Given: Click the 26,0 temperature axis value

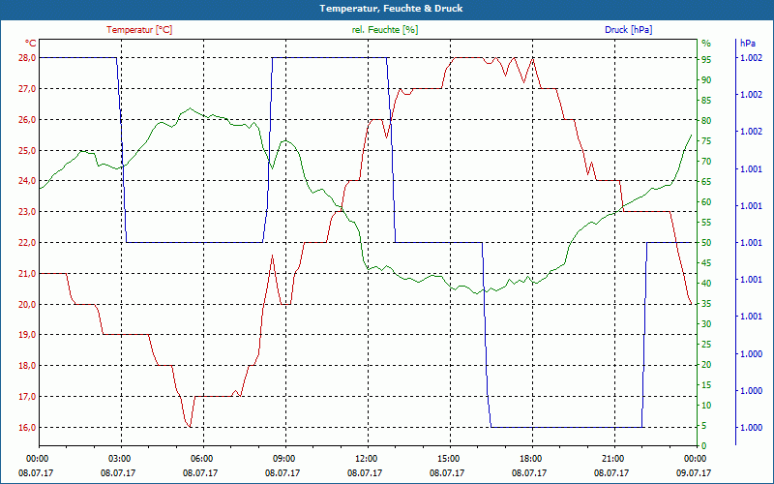Looking at the screenshot, I should 27,119.
